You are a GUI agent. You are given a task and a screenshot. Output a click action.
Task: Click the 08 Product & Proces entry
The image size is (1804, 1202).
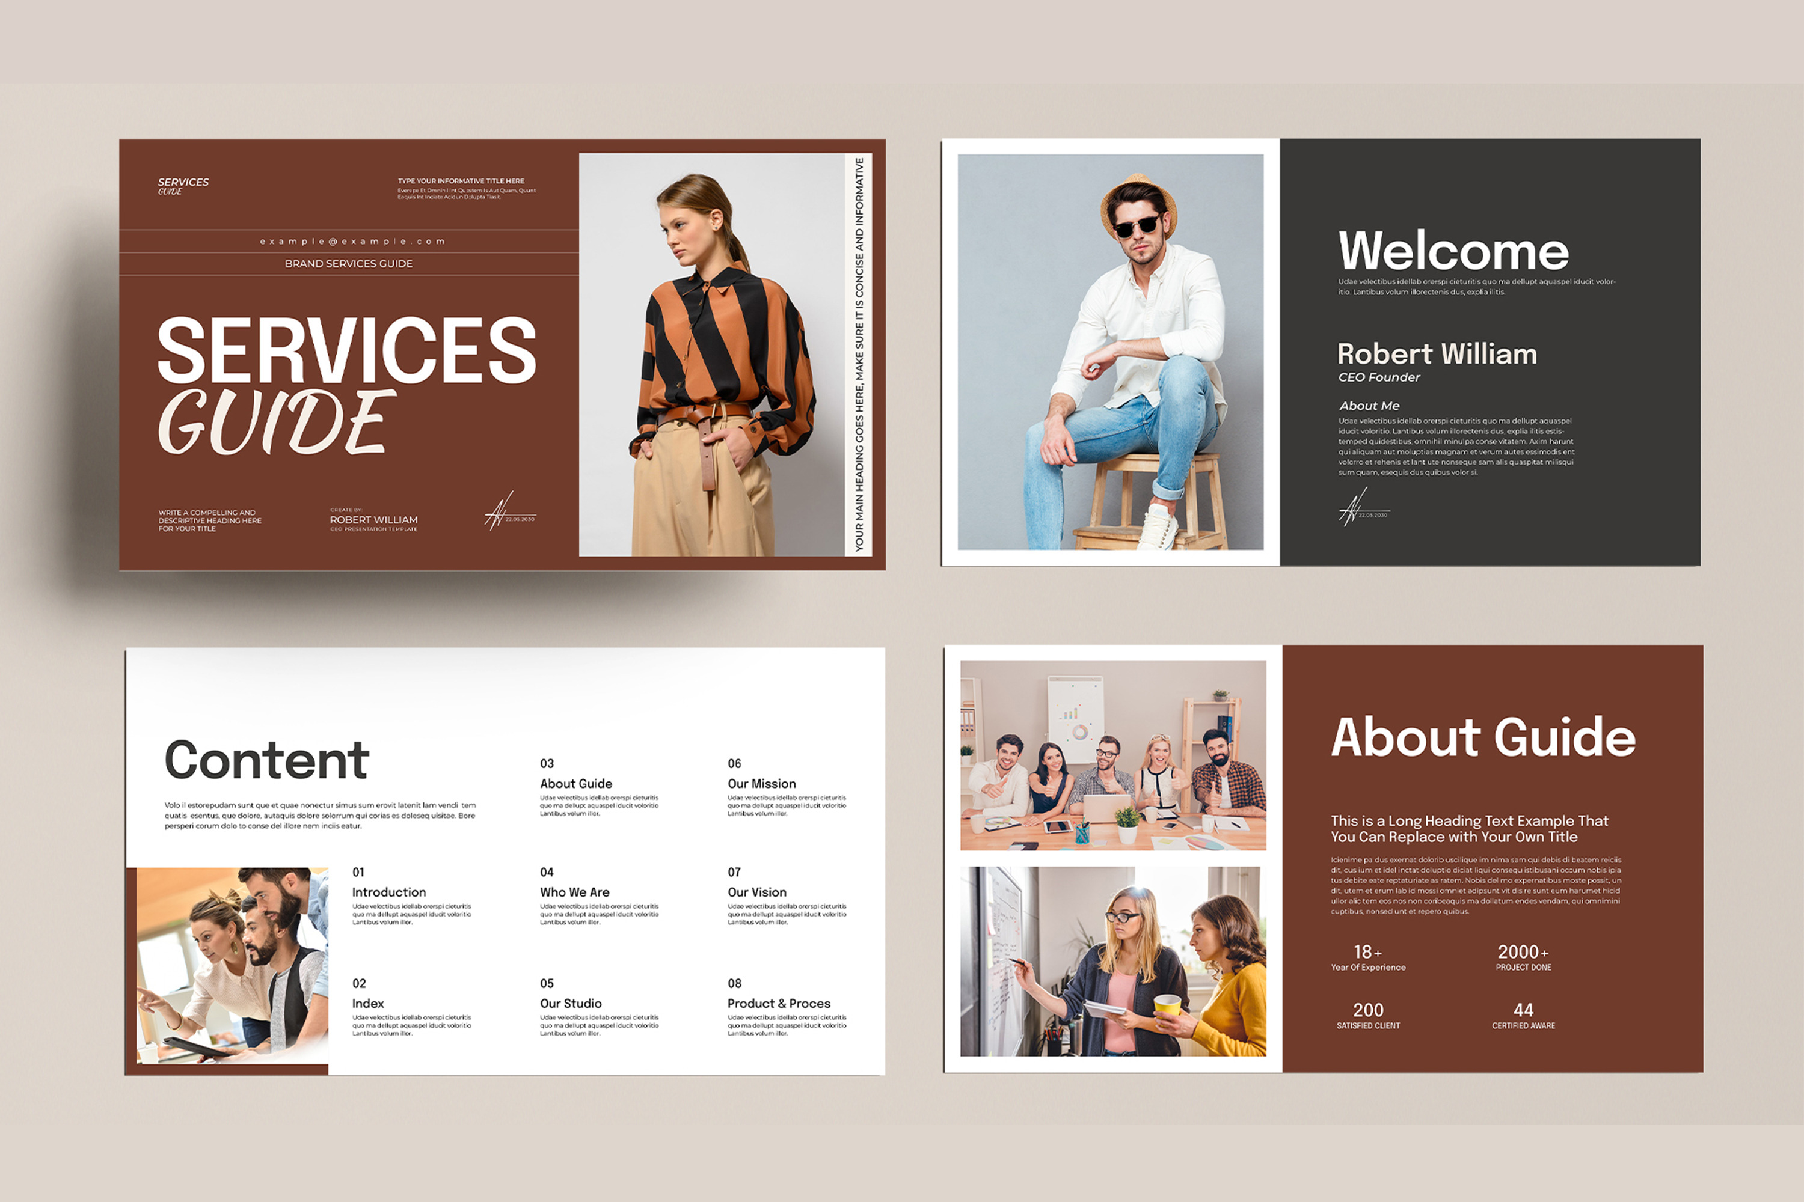(x=787, y=1007)
